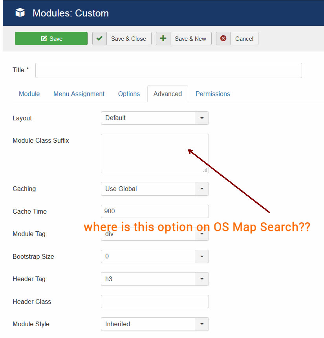Open the Caching dropdown arrow

click(x=202, y=189)
